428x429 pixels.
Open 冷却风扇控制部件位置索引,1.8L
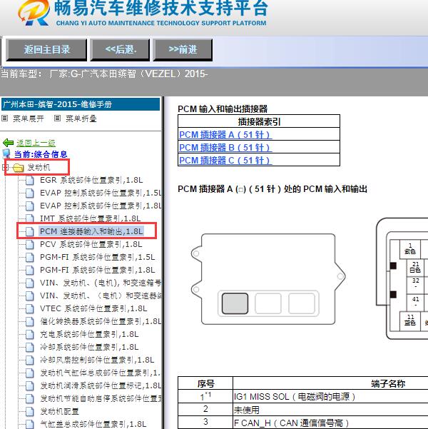click(97, 360)
